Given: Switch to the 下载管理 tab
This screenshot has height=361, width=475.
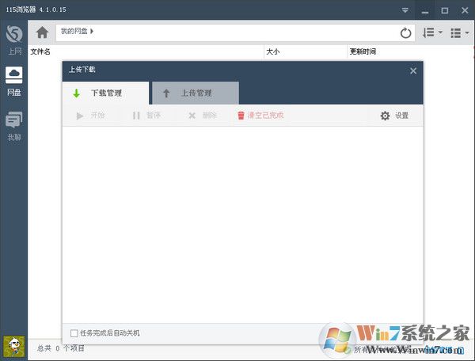Looking at the screenshot, I should (105, 93).
